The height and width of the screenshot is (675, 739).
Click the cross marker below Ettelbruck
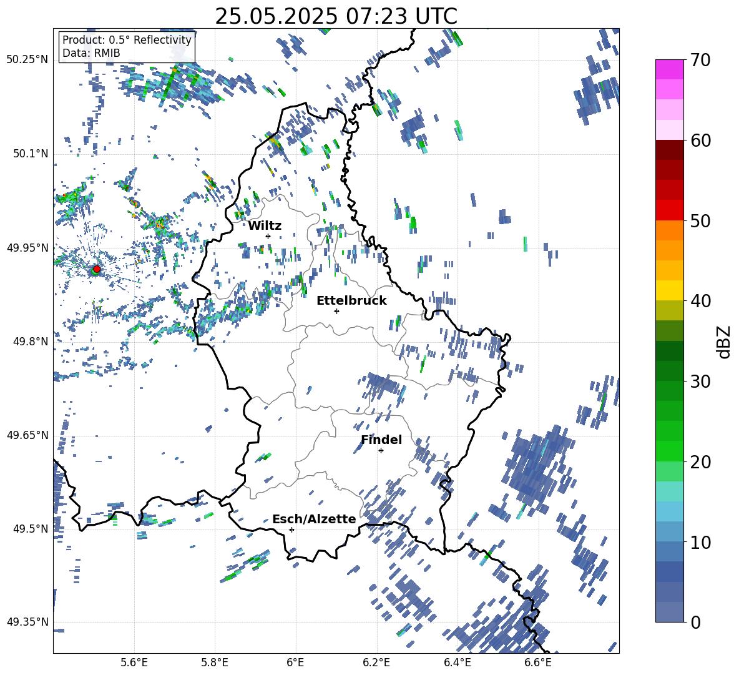pyautogui.click(x=336, y=311)
